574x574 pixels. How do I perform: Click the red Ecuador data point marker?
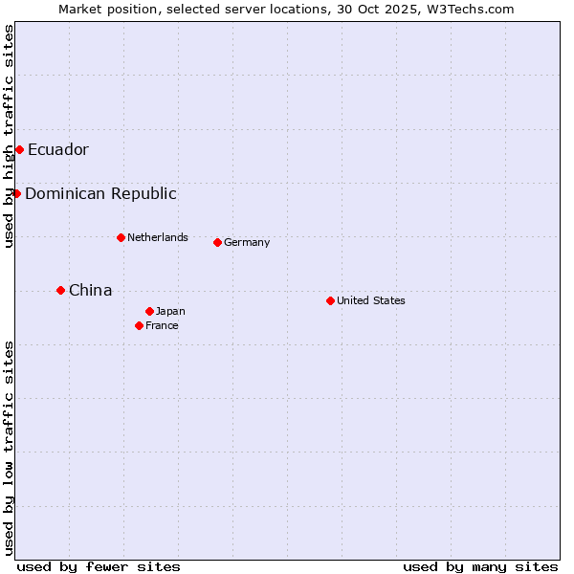pyautogui.click(x=19, y=149)
